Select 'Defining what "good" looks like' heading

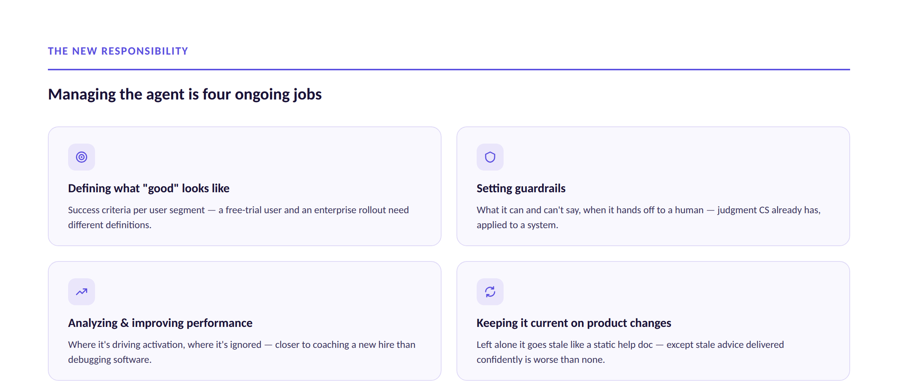(x=149, y=188)
